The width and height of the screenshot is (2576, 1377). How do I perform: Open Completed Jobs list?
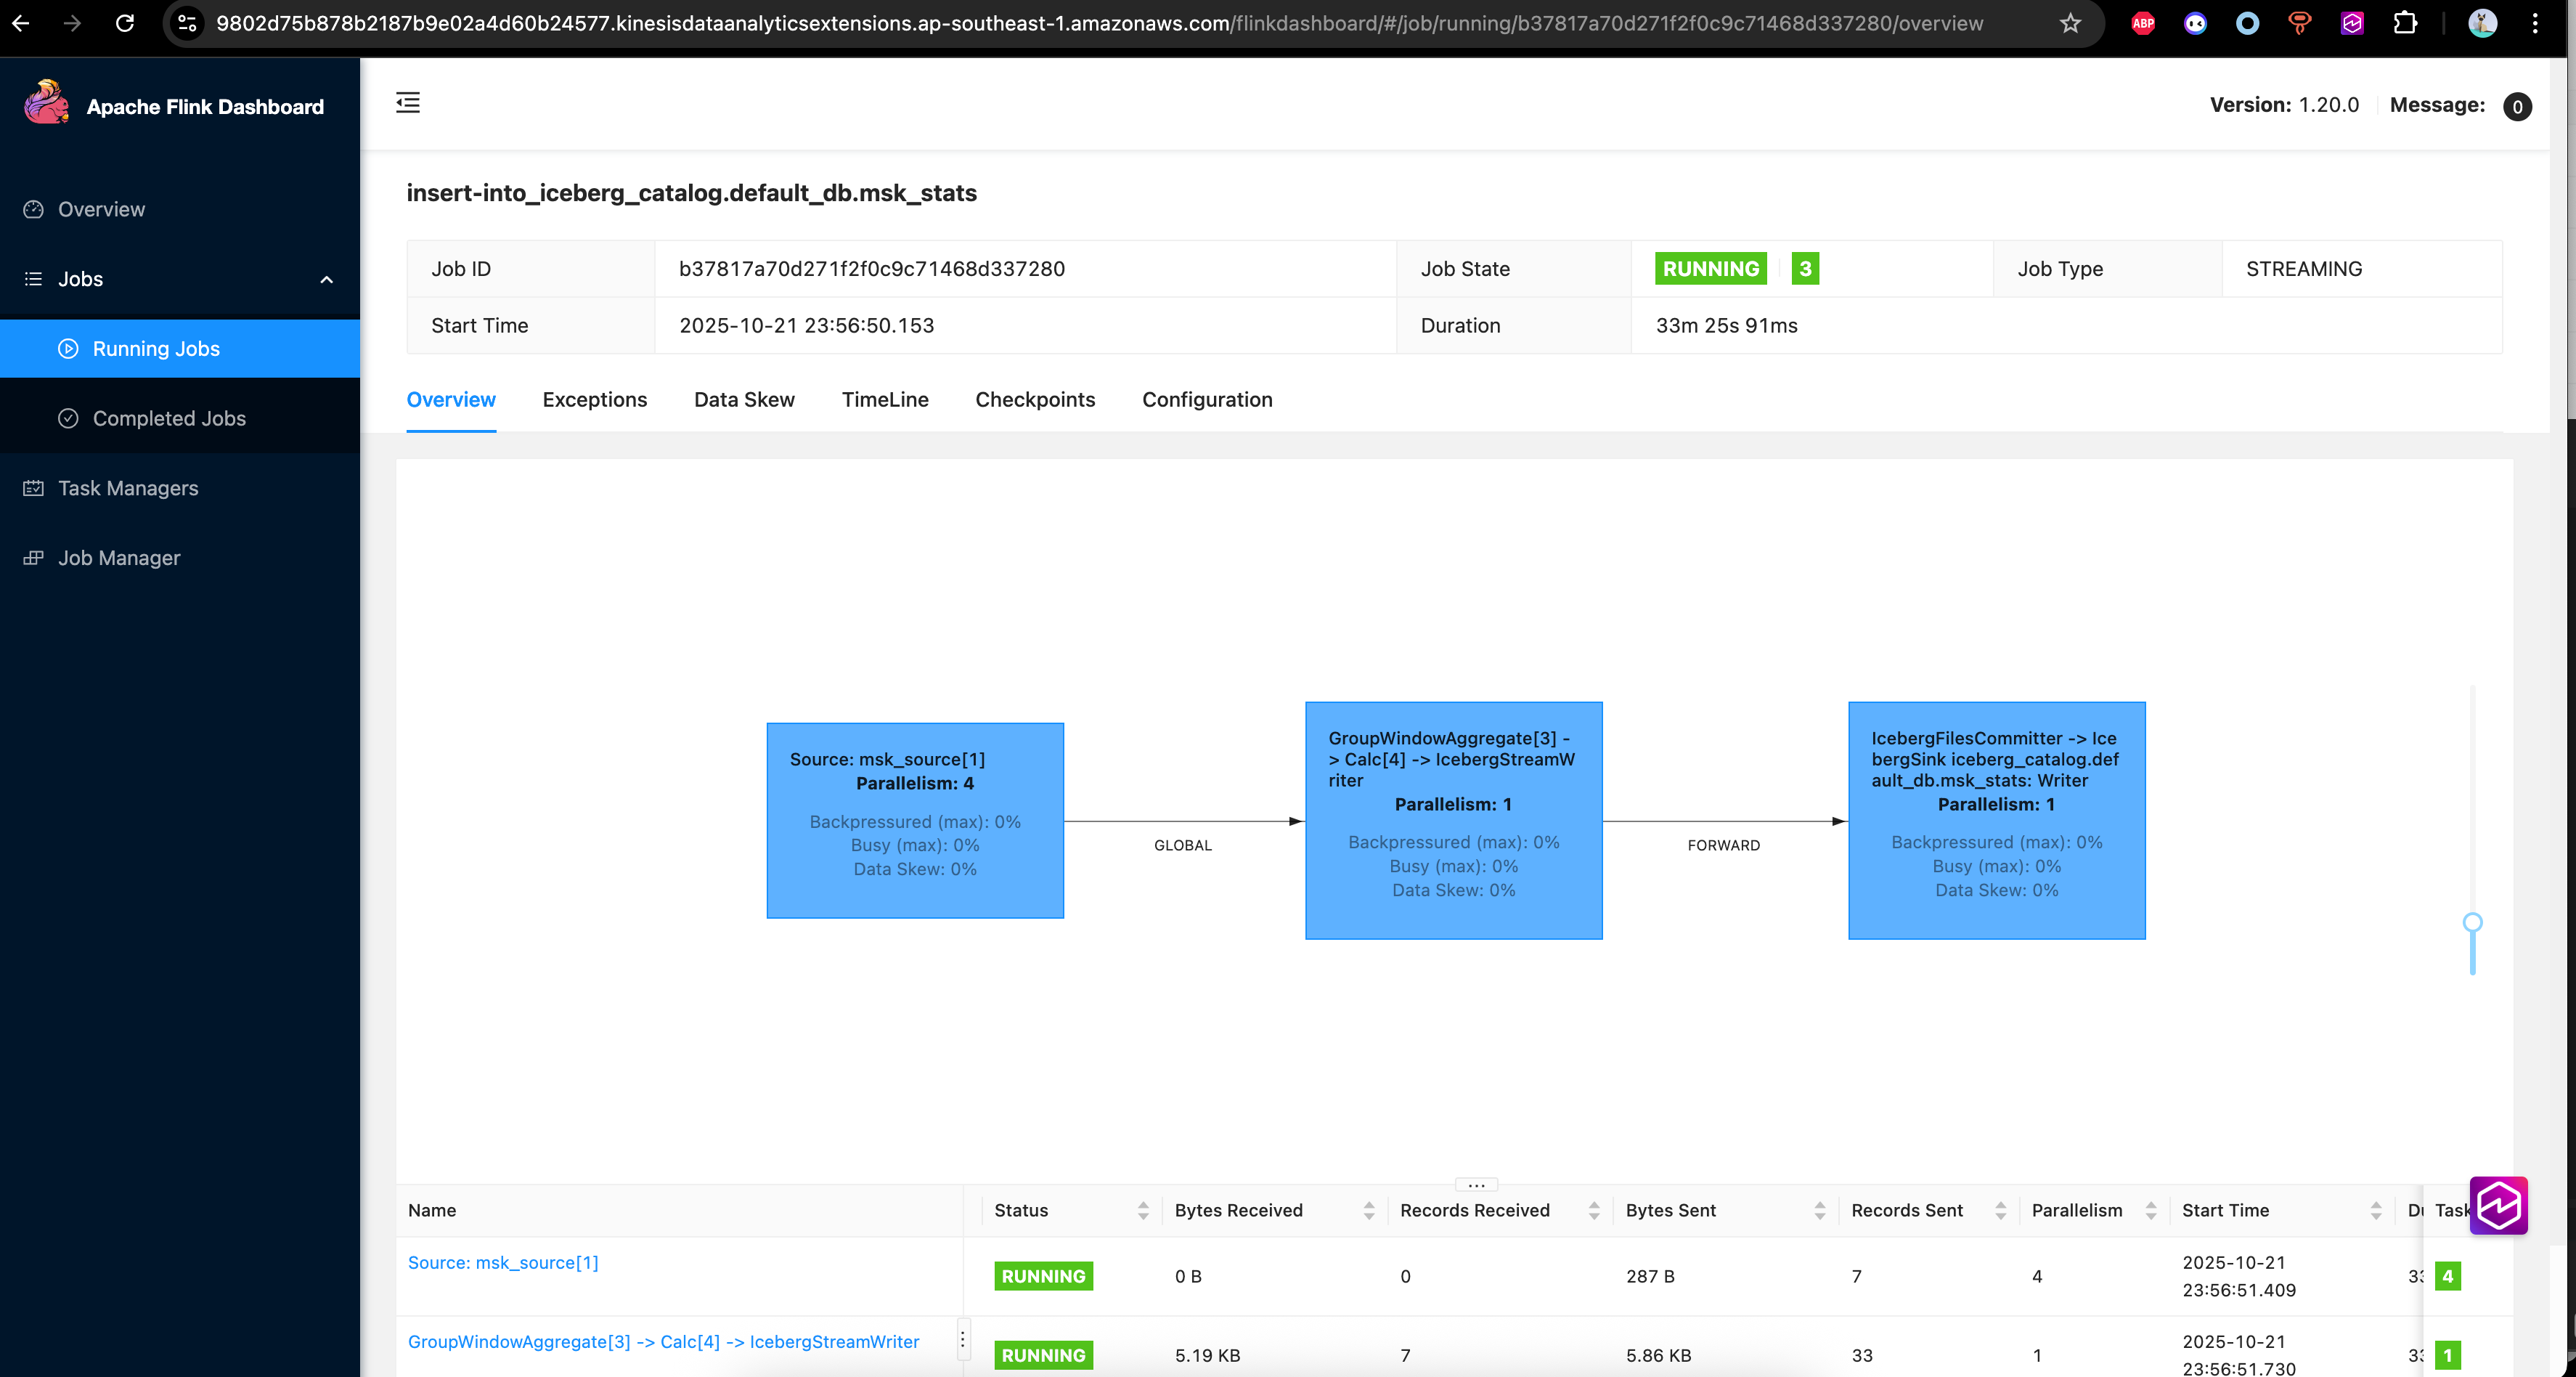pyautogui.click(x=169, y=418)
